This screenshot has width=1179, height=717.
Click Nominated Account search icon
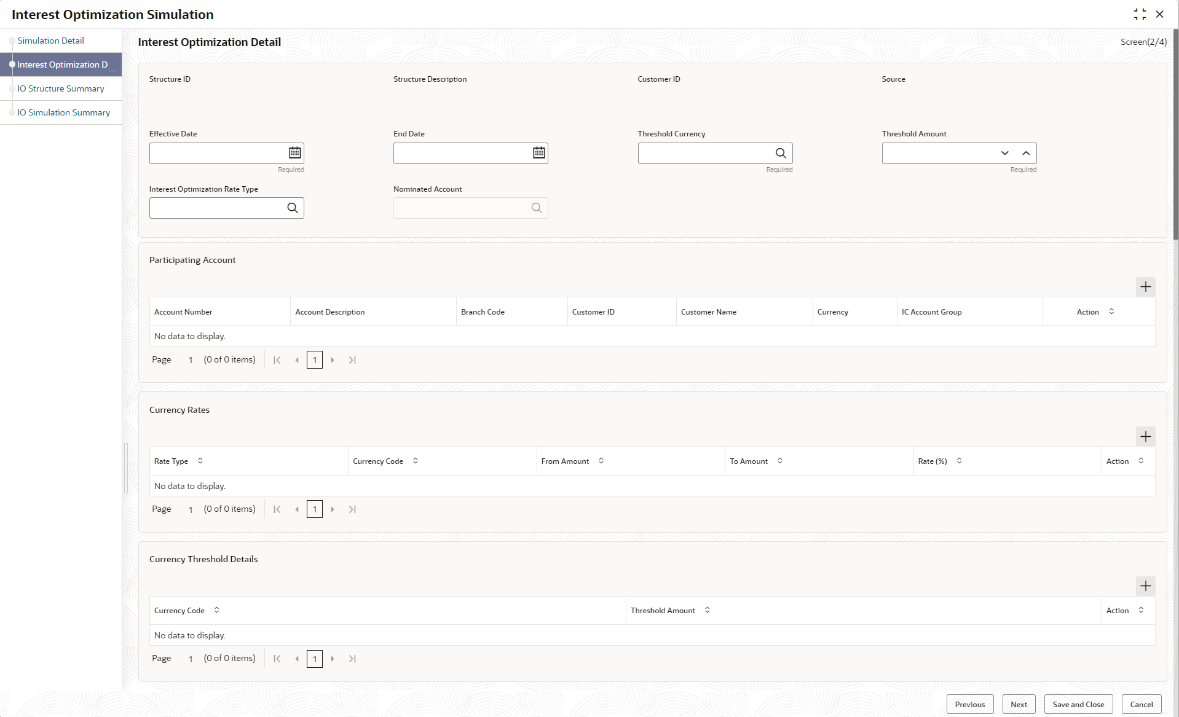[537, 208]
